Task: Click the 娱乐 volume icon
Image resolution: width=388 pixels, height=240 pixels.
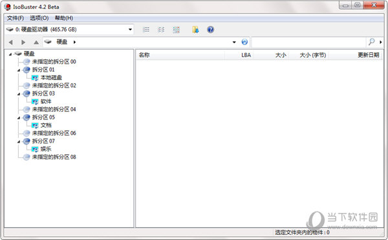Action: (x=35, y=149)
